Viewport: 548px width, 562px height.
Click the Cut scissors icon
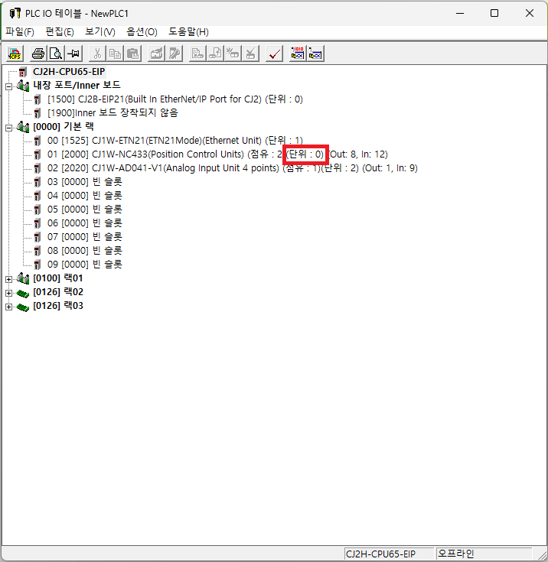[97, 54]
